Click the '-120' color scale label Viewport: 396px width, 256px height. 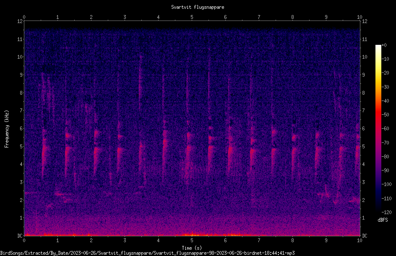click(386, 212)
